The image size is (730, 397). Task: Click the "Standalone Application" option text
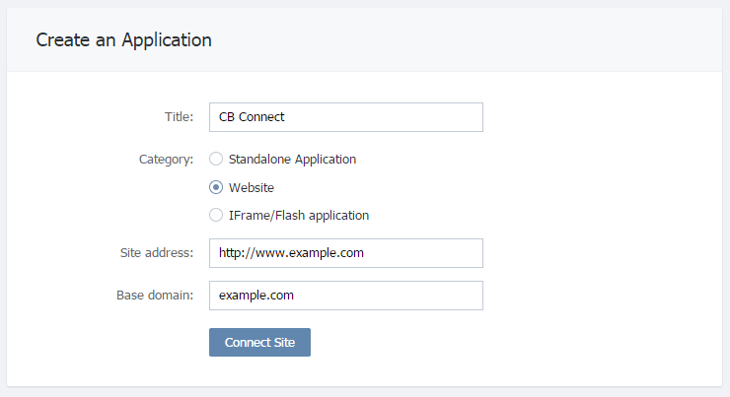pyautogui.click(x=292, y=160)
